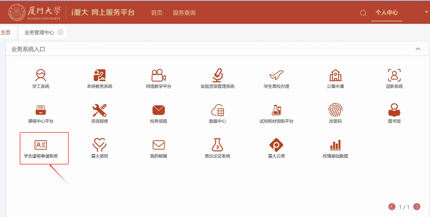The height and width of the screenshot is (217, 430).
Task: Select 服务查询 in top navigation
Action: (x=184, y=13)
